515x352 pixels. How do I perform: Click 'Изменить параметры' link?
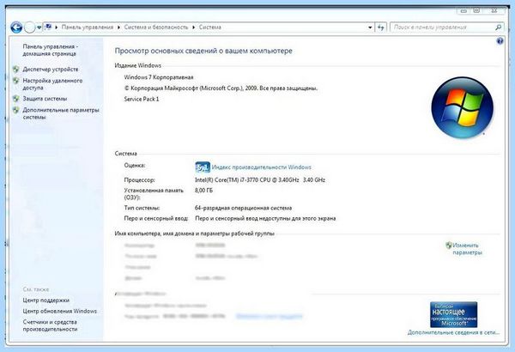click(x=468, y=249)
